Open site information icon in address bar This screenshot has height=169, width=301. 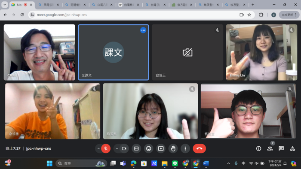(32, 15)
